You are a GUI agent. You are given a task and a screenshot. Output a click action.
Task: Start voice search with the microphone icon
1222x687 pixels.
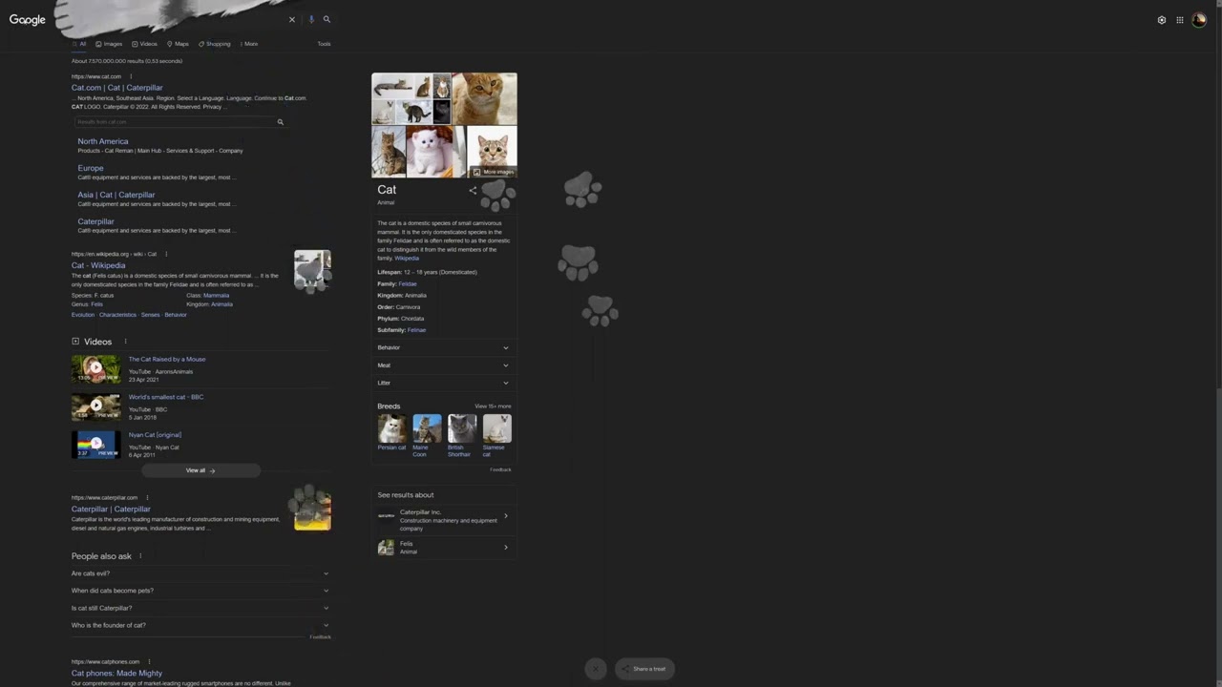click(x=310, y=19)
